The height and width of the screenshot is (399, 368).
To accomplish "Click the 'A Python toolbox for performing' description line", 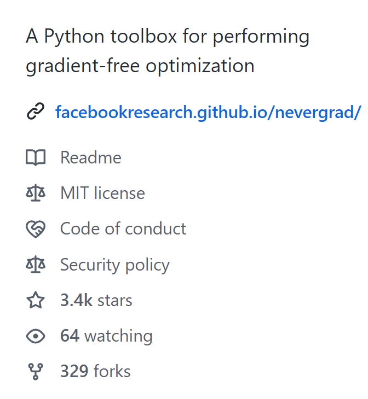I will click(x=168, y=37).
